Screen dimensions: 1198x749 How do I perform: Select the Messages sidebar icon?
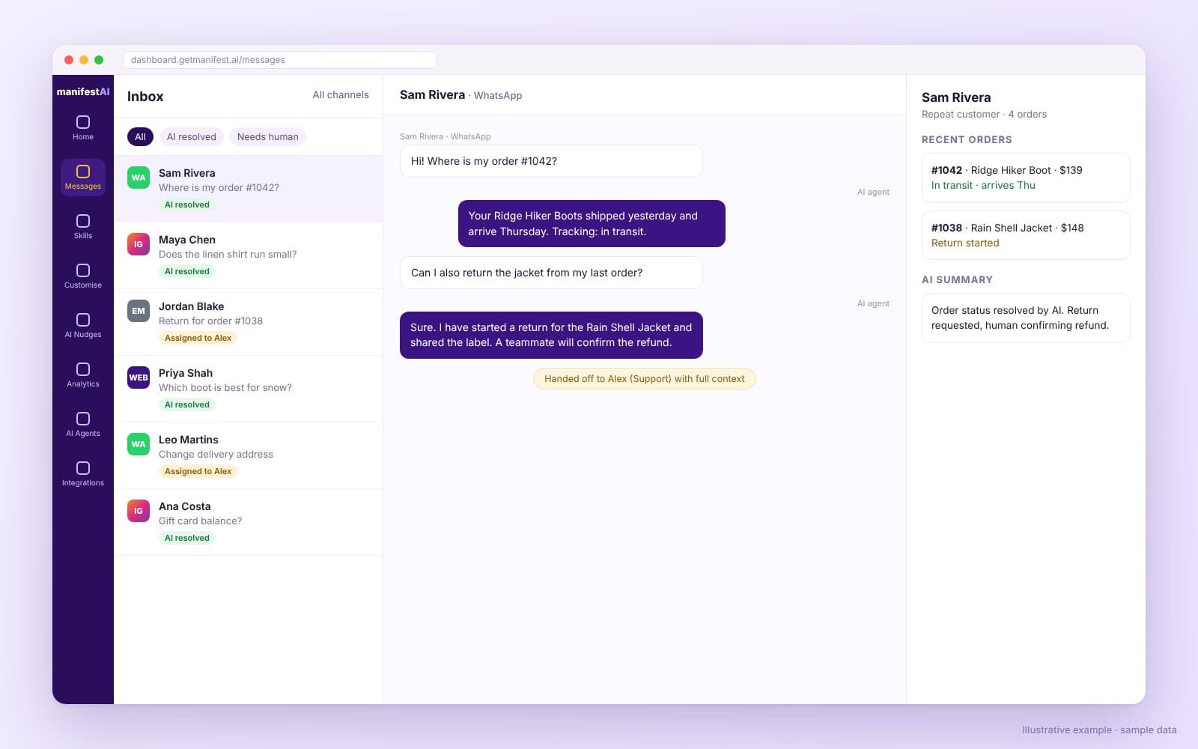[x=83, y=172]
